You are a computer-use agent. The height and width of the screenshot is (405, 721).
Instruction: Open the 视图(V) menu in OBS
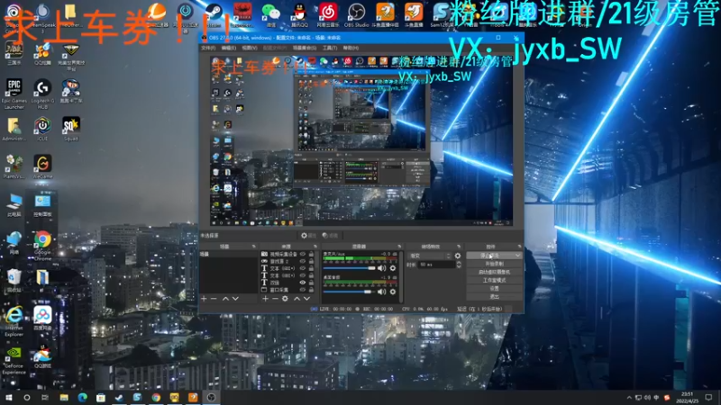(250, 48)
